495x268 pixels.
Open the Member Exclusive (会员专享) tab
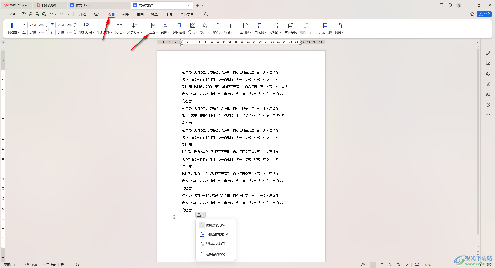pos(187,14)
